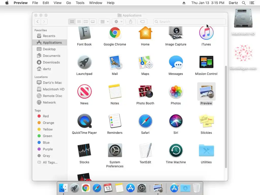The image size is (260, 195).
Task: Open the Font Book application
Action: tap(84, 33)
